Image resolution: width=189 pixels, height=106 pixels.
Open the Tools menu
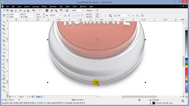75,6
